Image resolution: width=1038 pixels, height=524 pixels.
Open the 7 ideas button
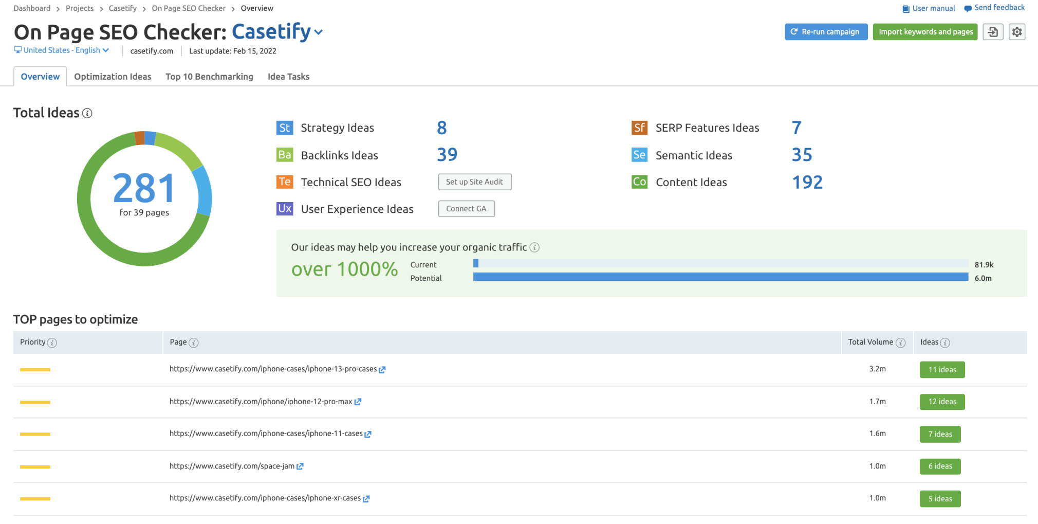point(940,434)
